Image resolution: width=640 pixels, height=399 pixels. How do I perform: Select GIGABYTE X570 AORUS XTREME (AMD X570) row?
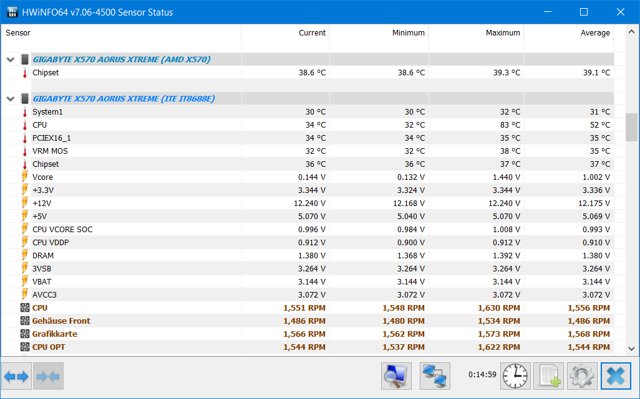[308, 59]
